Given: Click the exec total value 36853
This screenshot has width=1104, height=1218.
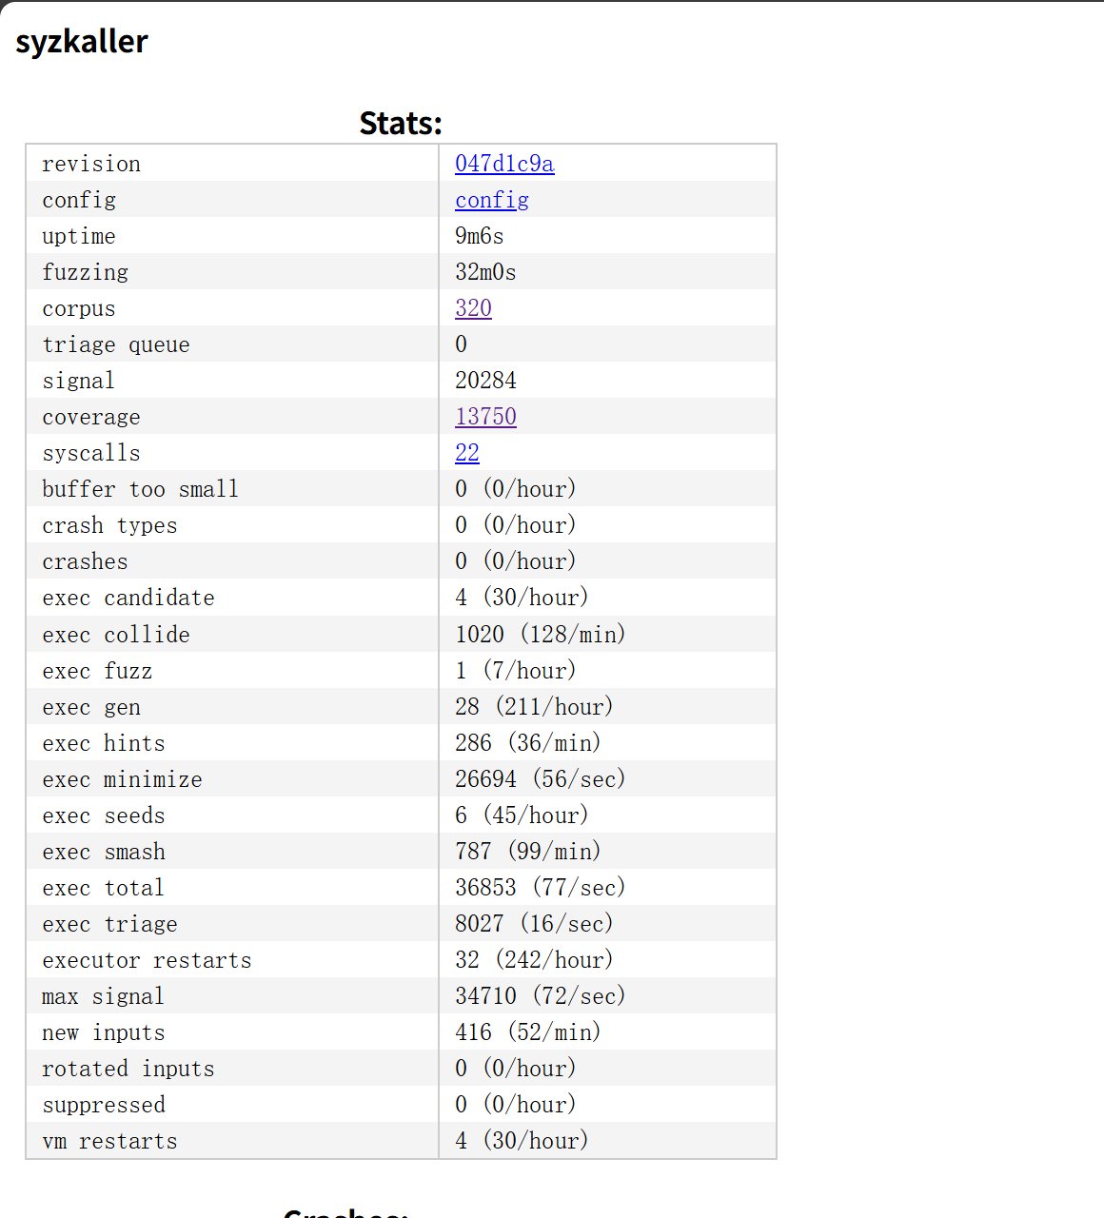Looking at the screenshot, I should click(x=485, y=888).
